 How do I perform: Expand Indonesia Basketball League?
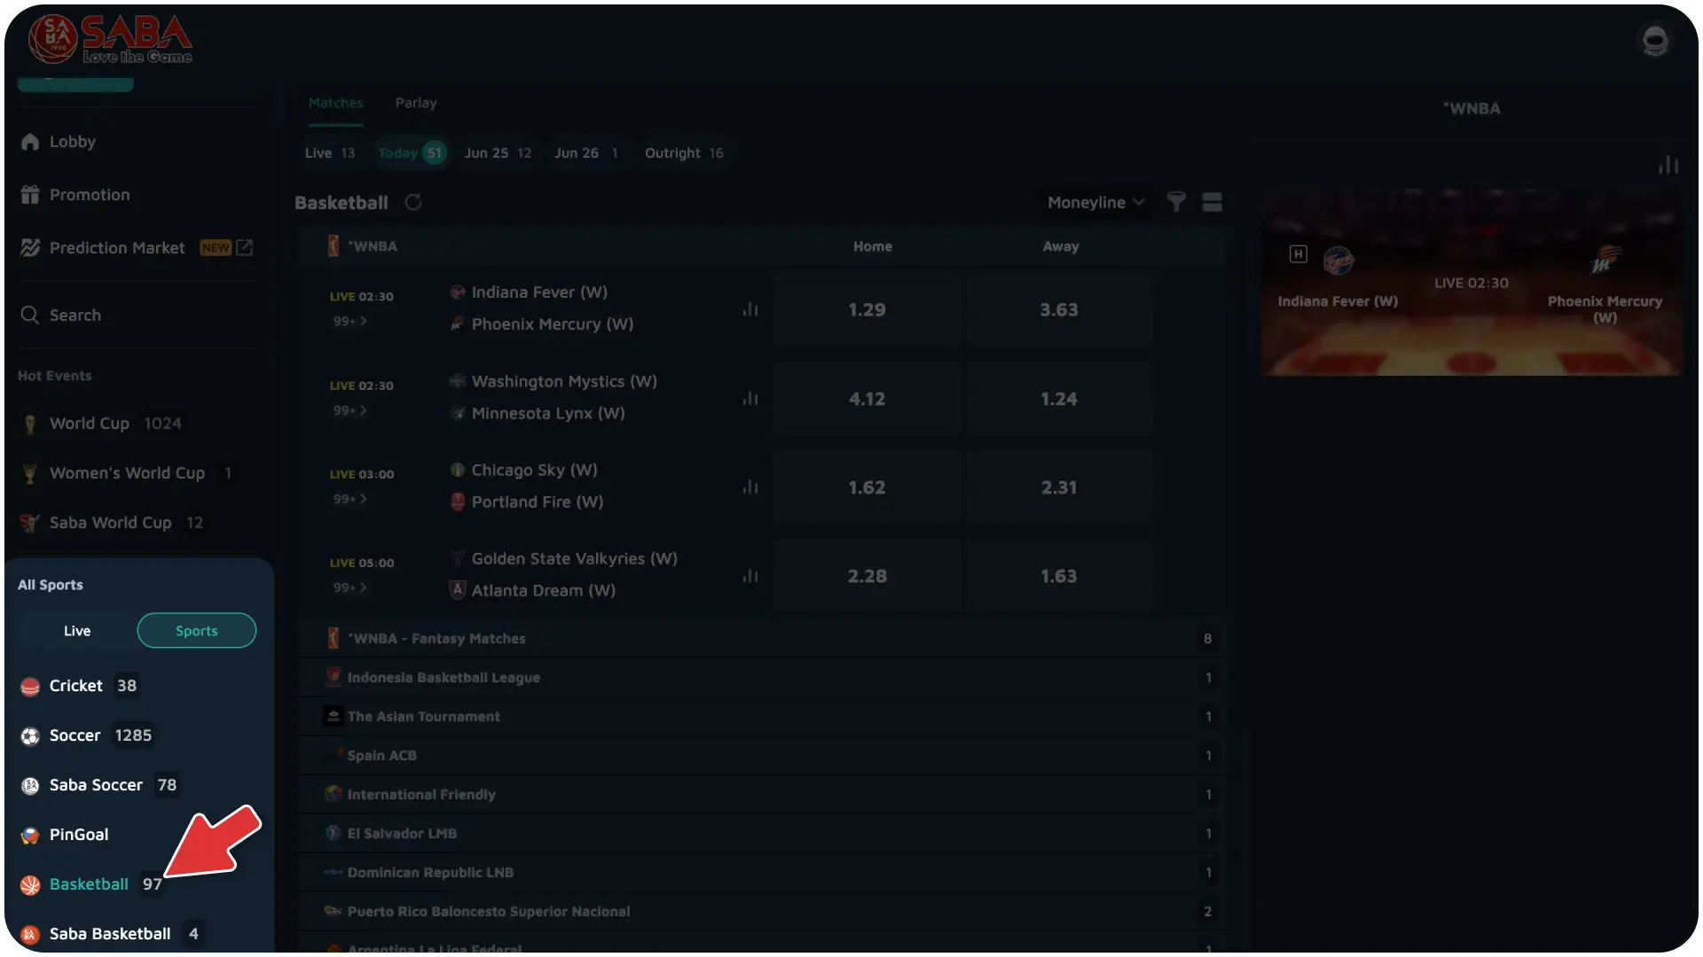(763, 677)
